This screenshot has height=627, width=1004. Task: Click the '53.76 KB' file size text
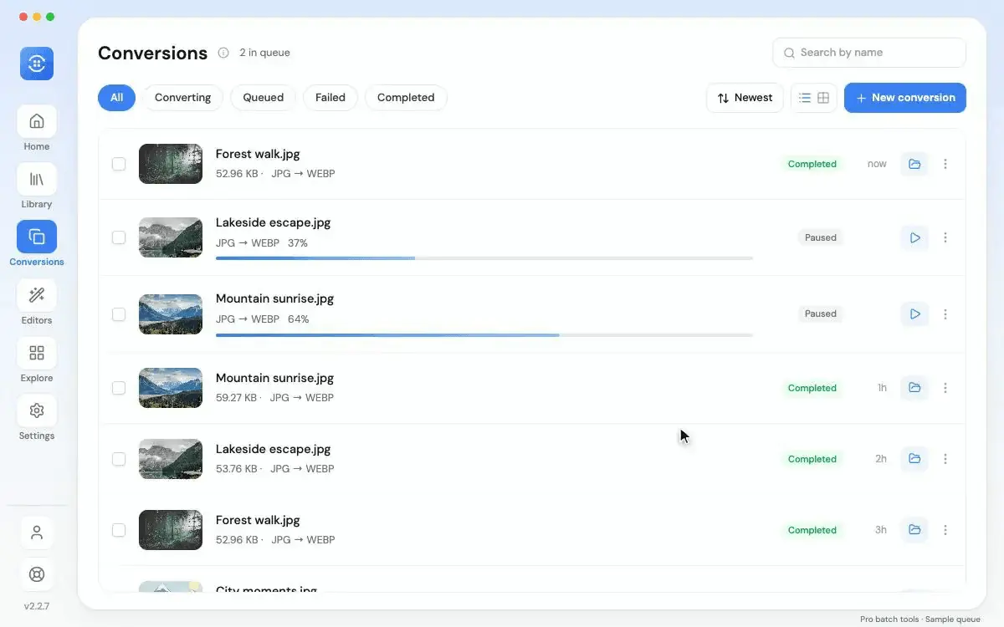pyautogui.click(x=236, y=469)
